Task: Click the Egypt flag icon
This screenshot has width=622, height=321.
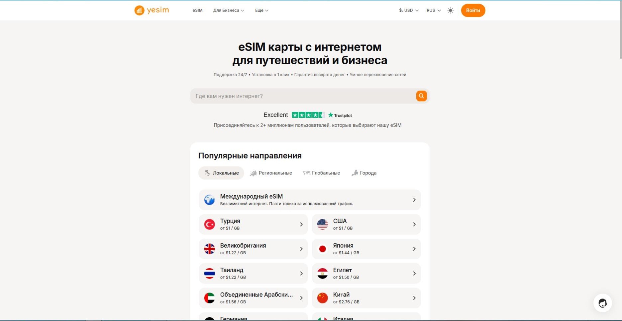Action: pyautogui.click(x=322, y=273)
